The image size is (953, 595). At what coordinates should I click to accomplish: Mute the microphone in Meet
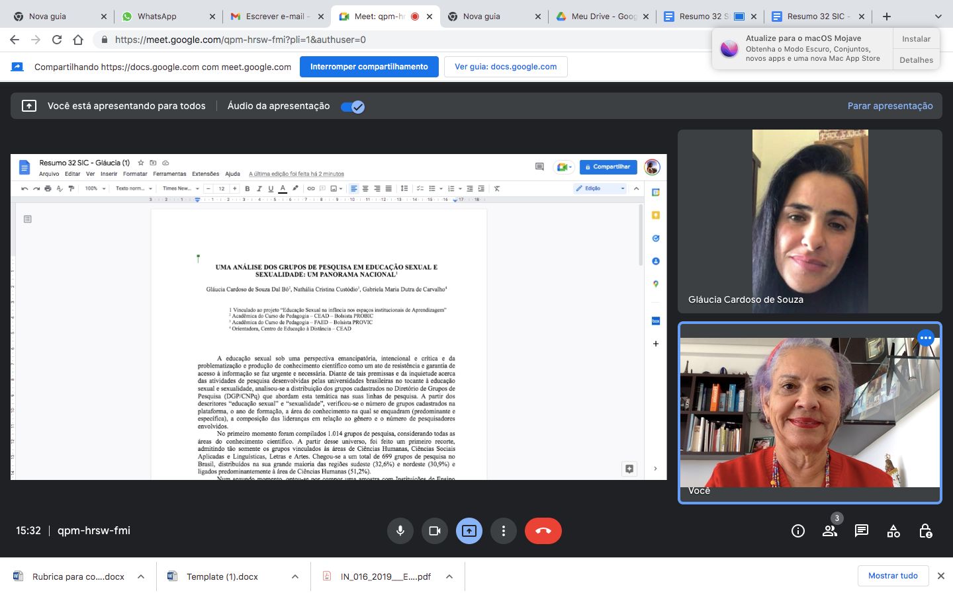400,531
